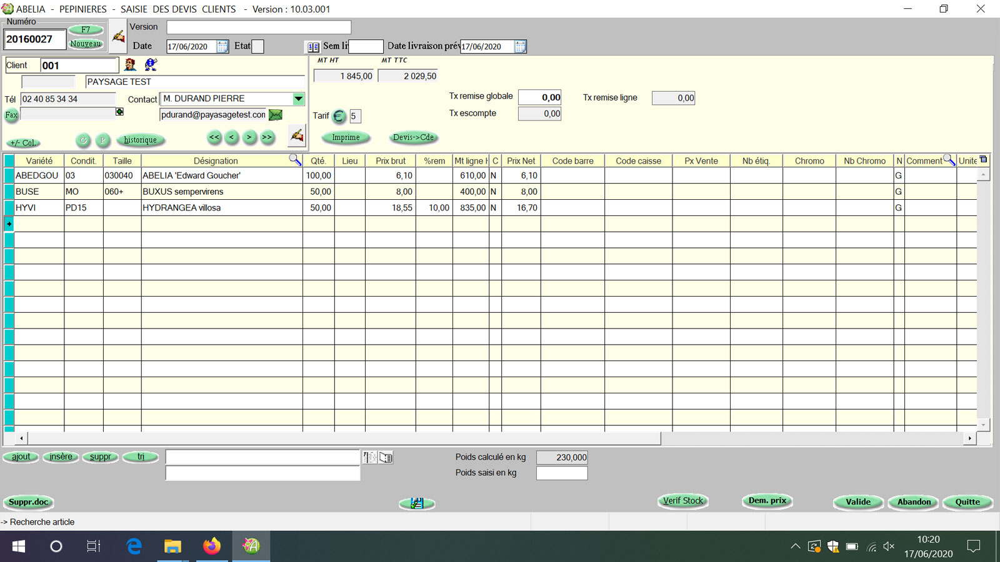Screen dimensions: 1000x562
Task: Click the row selector with the arrow marker
Action: [9, 224]
